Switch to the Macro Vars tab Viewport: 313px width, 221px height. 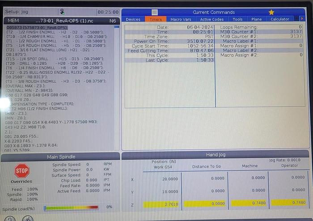point(181,19)
